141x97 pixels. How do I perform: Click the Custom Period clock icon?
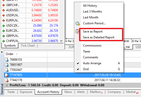pos(78,23)
